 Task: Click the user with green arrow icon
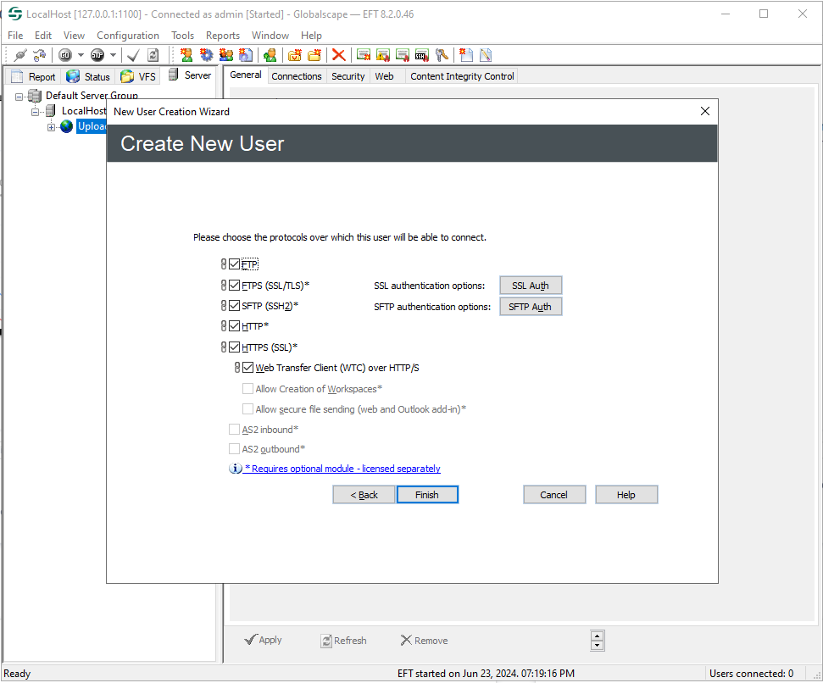270,54
